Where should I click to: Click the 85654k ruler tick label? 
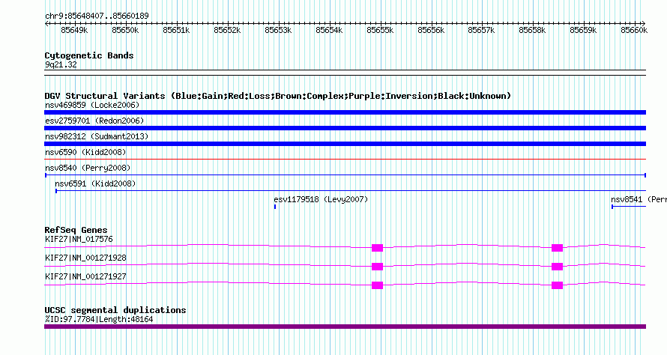coord(329,30)
